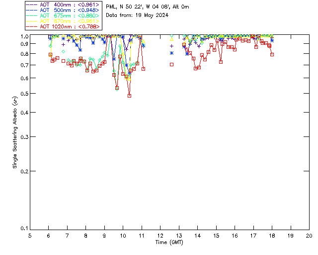Click the red dashed line sample in legend

pos(32,26)
